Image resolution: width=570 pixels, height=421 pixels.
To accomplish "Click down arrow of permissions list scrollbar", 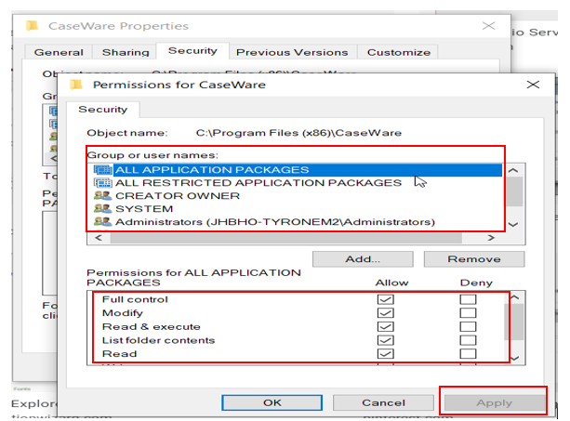I will [514, 359].
